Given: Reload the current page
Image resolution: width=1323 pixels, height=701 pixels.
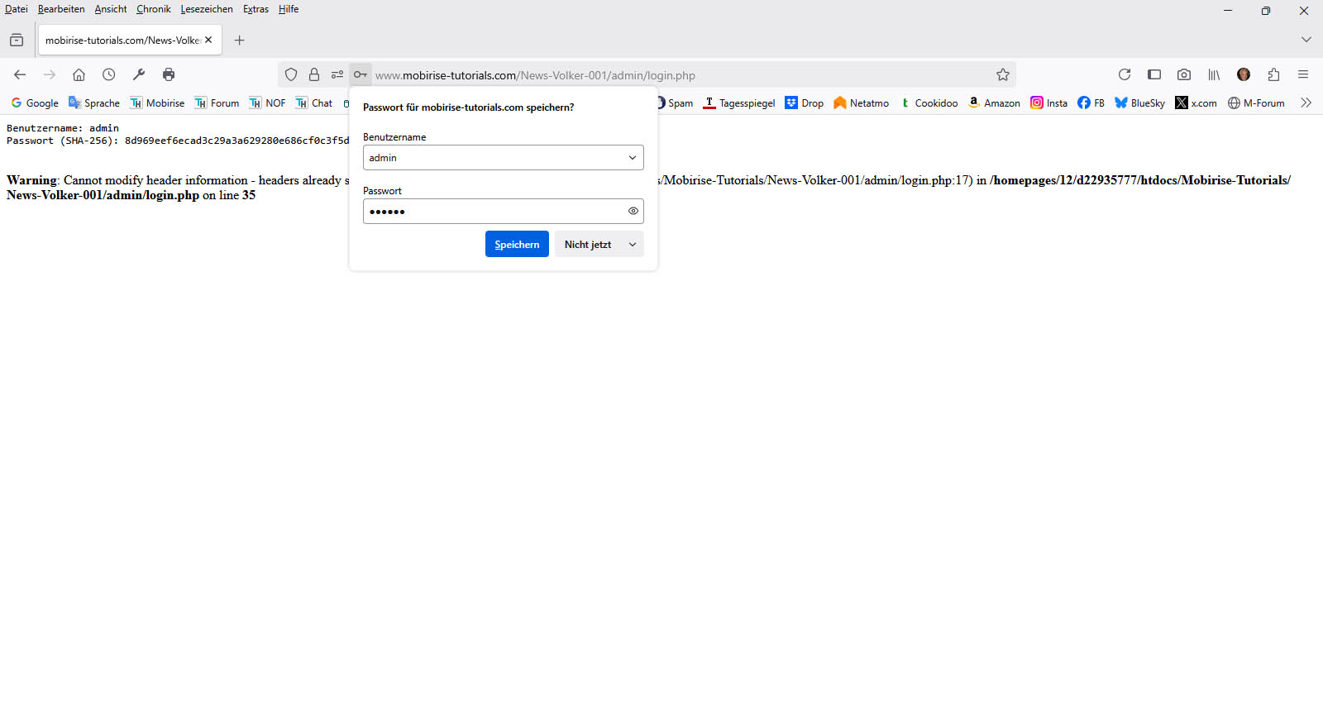Looking at the screenshot, I should tap(1125, 74).
